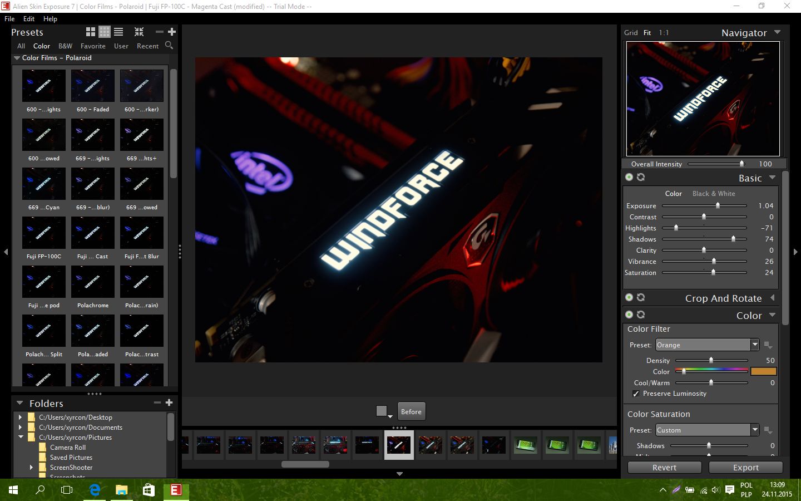
Task: Click the plus icon in Presets header
Action: 172,32
